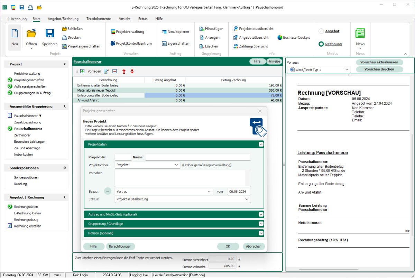Screen dimensions: 415x278
Task: Collapse the Projektdaten section
Action: pos(261,144)
